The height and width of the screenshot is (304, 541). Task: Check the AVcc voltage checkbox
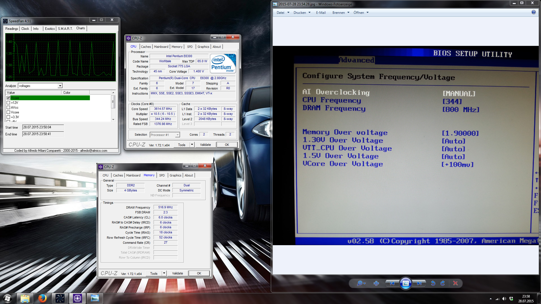pyautogui.click(x=8, y=108)
